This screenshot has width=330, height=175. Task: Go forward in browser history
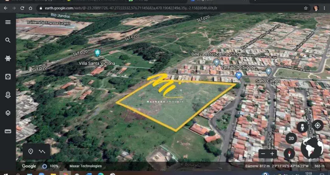pyautogui.click(x=14, y=8)
